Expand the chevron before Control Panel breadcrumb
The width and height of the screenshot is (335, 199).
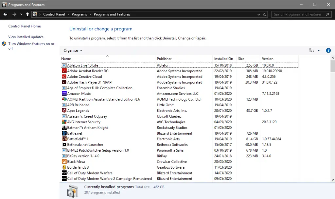40,14
